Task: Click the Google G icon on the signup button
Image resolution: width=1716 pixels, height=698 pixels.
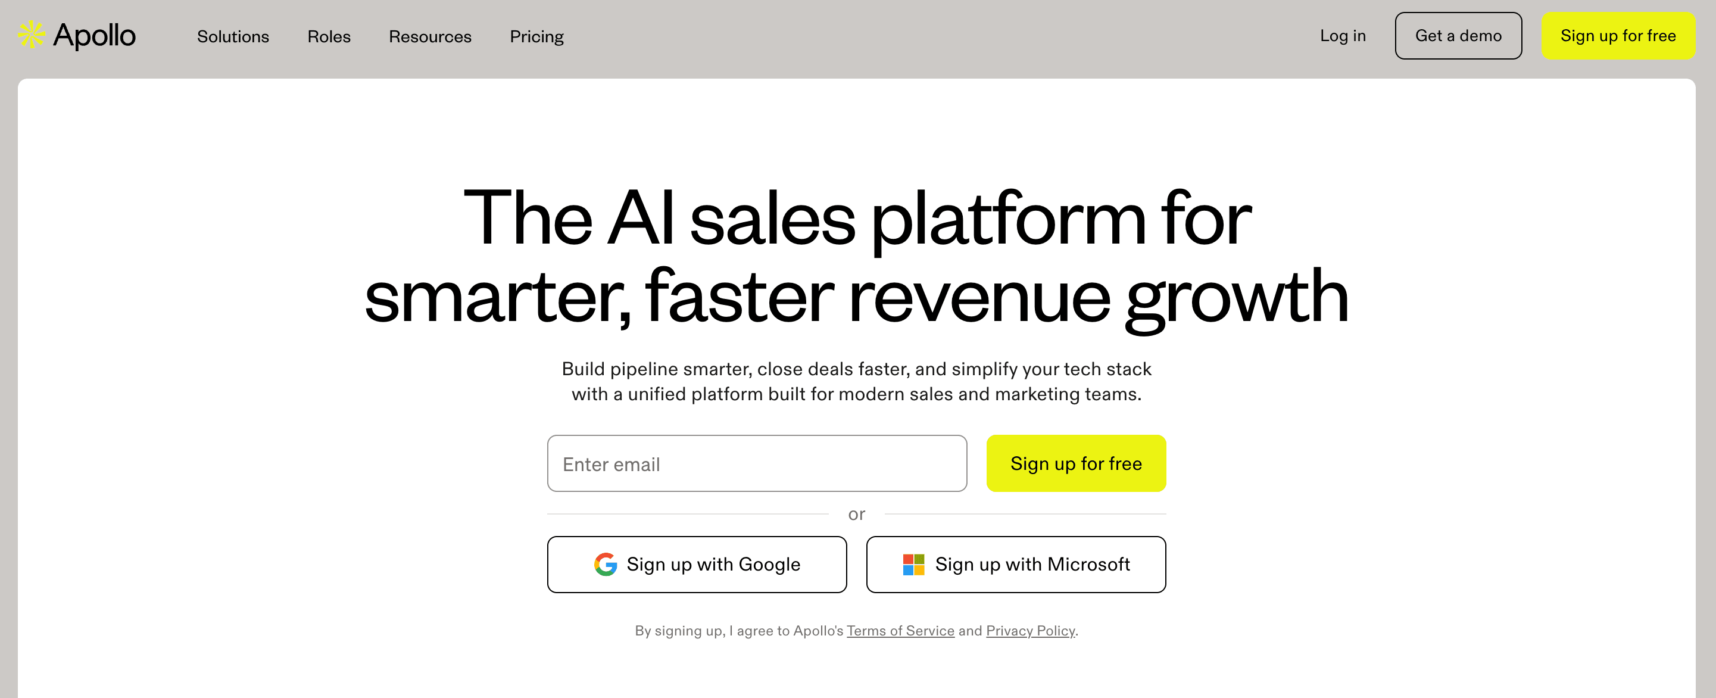Action: pyautogui.click(x=605, y=564)
